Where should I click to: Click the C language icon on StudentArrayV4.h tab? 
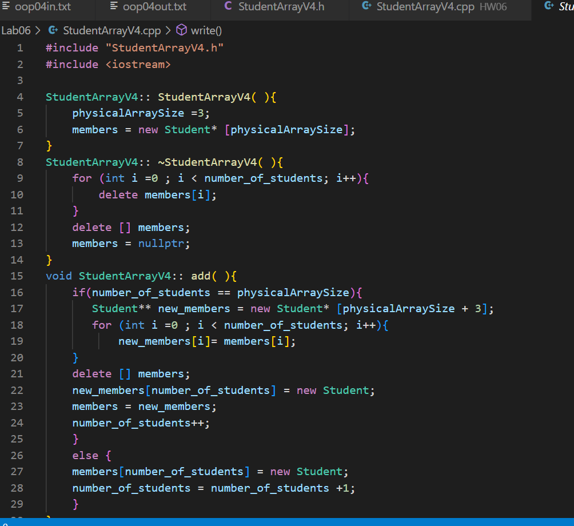tap(228, 5)
